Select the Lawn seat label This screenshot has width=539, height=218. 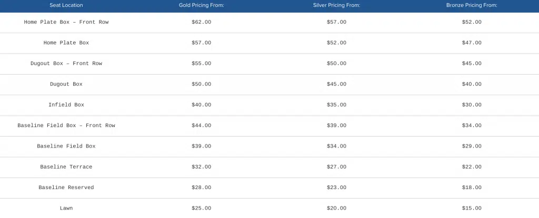(x=66, y=209)
